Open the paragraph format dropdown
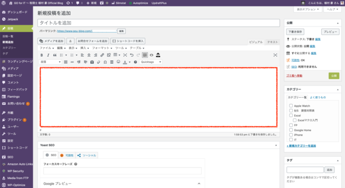Screen dimensions: 345x188 [50, 62]
